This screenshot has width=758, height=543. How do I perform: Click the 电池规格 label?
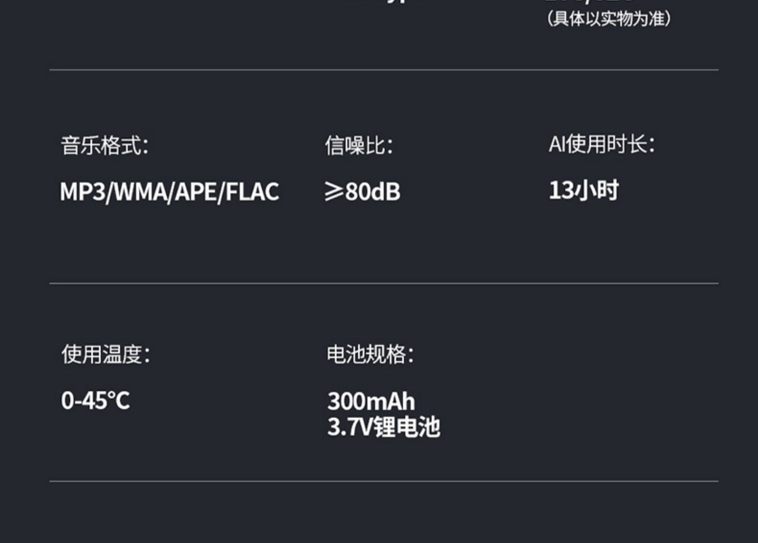[370, 354]
